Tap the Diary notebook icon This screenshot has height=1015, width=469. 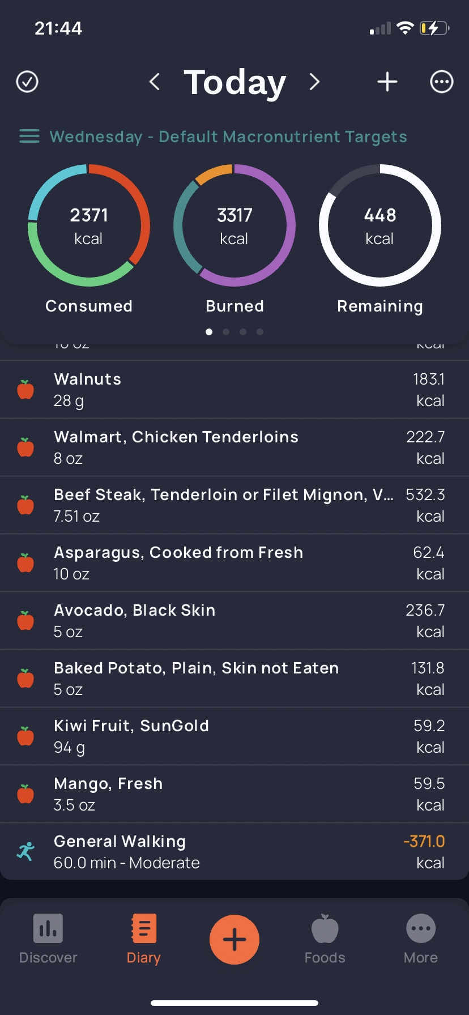tap(144, 929)
